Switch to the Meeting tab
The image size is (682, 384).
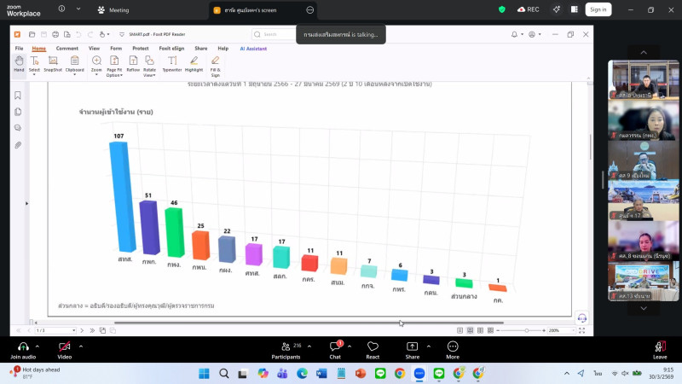113,10
